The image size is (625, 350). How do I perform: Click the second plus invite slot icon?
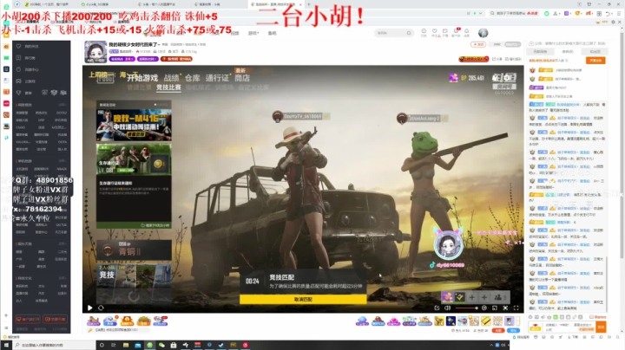pos(484,297)
